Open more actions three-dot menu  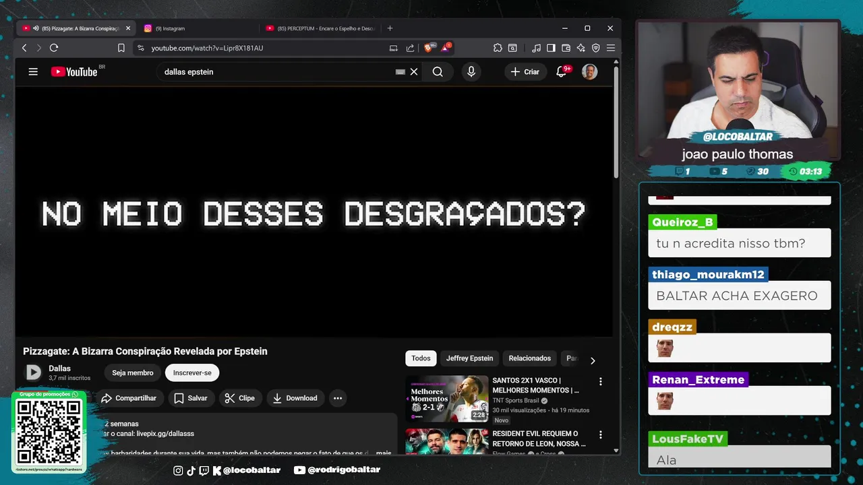click(338, 398)
